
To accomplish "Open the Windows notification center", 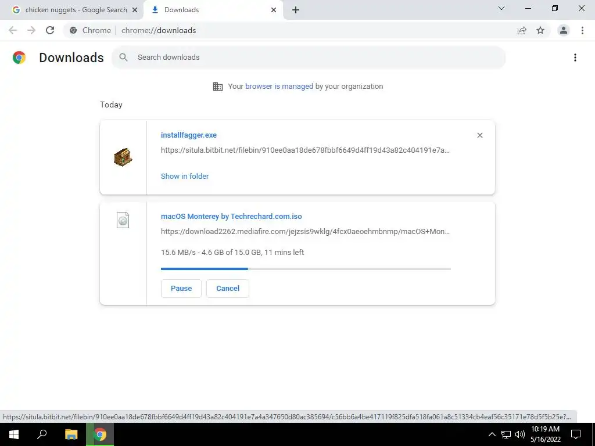I will click(x=576, y=434).
